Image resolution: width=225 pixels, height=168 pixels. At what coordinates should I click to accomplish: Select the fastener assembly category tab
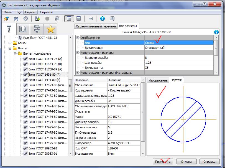pos(37,29)
